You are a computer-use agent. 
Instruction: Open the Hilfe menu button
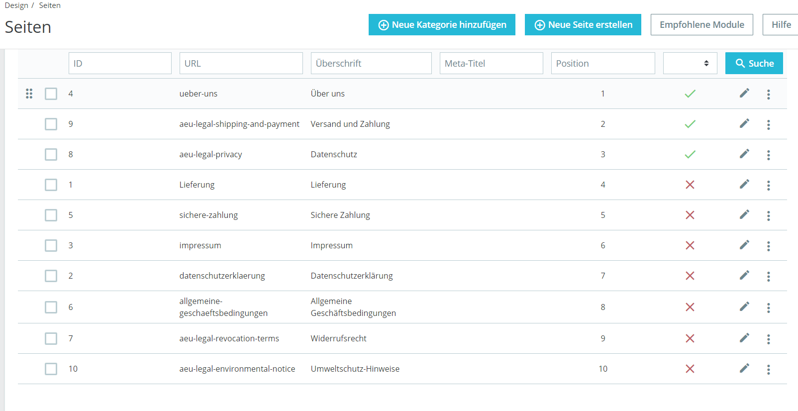pos(781,25)
